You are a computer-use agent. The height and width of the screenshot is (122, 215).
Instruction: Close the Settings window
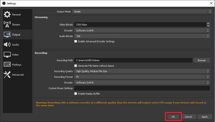(x=211, y=3)
